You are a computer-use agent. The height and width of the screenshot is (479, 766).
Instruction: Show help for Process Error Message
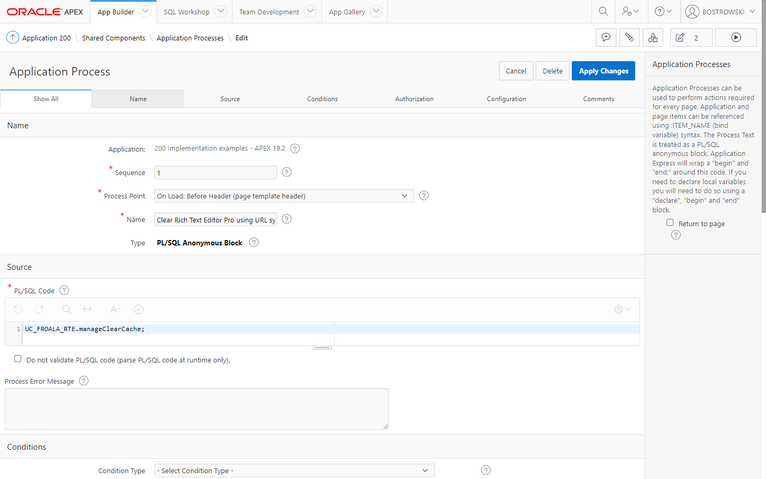[x=84, y=381]
